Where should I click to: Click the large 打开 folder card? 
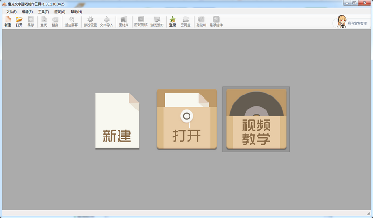(187, 119)
